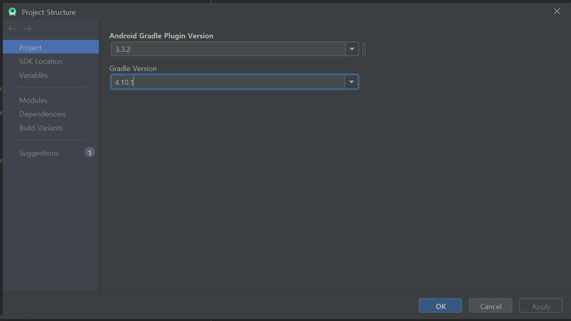571x321 pixels.
Task: Select the Project section in sidebar
Action: 30,47
